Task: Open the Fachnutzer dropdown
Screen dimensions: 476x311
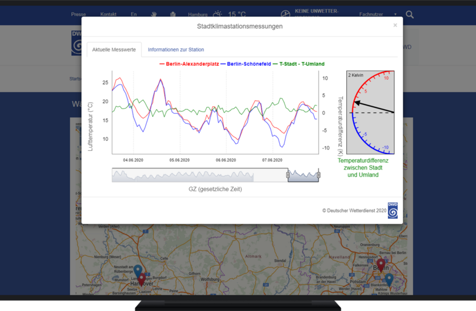Action: click(378, 14)
